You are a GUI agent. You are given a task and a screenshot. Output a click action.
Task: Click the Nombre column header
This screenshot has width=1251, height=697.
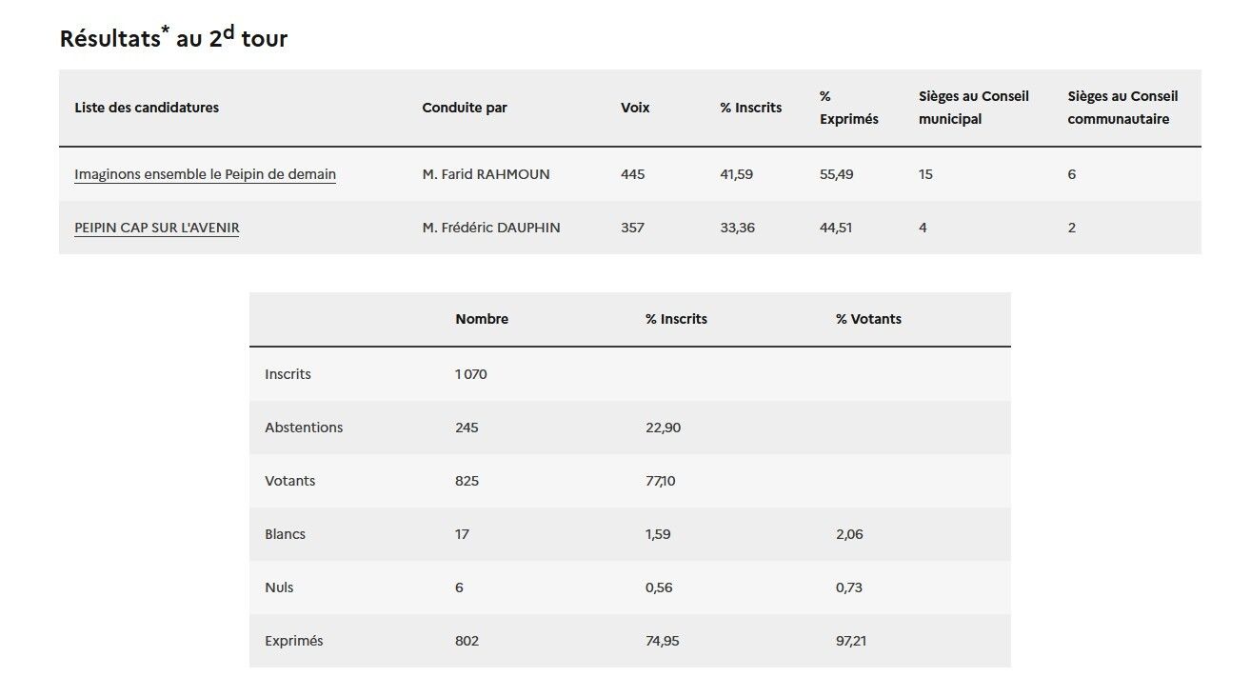[482, 319]
